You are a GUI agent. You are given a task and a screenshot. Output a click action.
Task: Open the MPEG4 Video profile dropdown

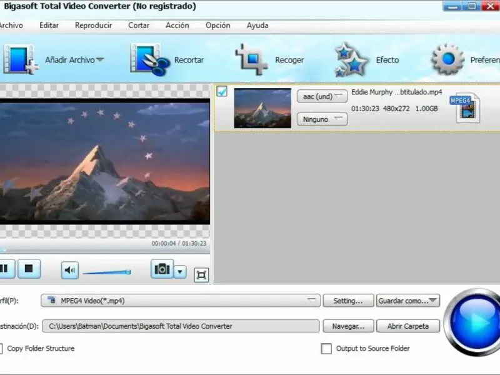click(181, 301)
